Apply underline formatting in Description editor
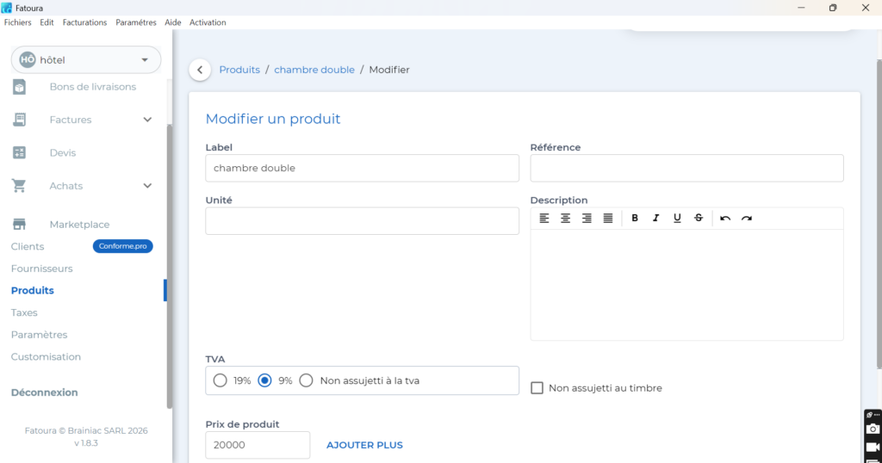The height and width of the screenshot is (463, 882). 677,219
